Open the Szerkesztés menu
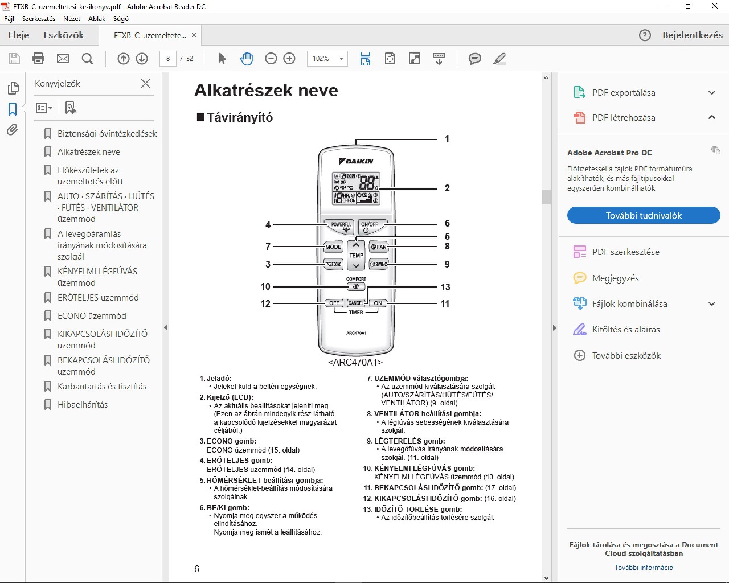The image size is (729, 583). pos(39,19)
